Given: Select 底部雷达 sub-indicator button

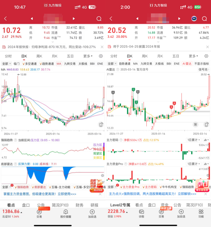Looking at the screenshot, I should pyautogui.click(x=39, y=187).
